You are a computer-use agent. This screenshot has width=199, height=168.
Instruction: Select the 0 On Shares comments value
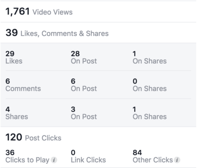point(149,85)
